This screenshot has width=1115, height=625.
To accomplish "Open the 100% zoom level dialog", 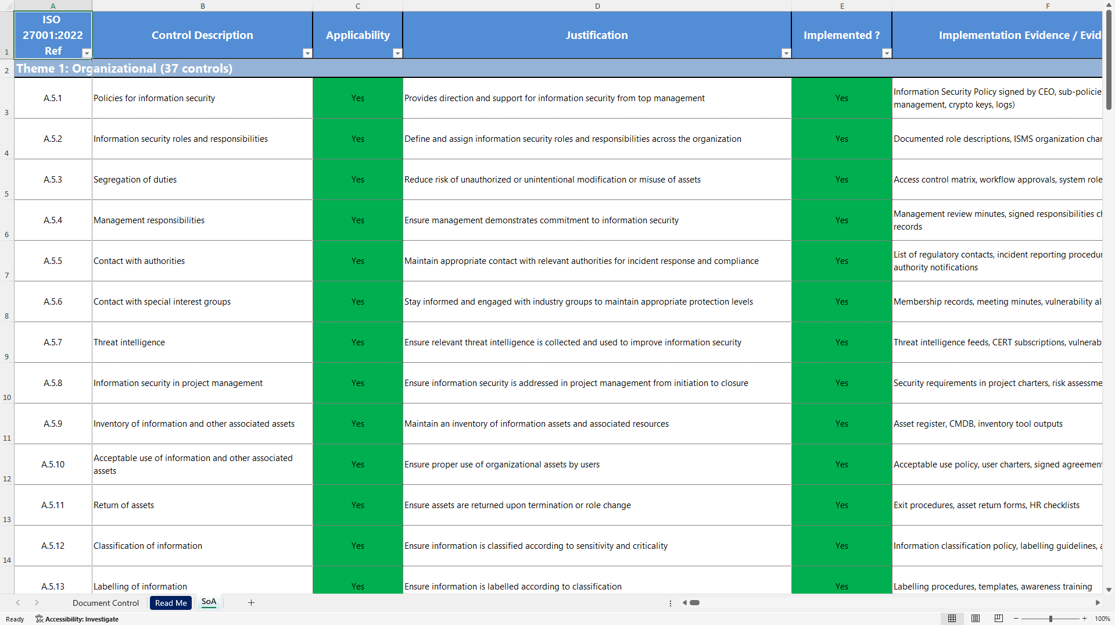I will click(x=1102, y=619).
